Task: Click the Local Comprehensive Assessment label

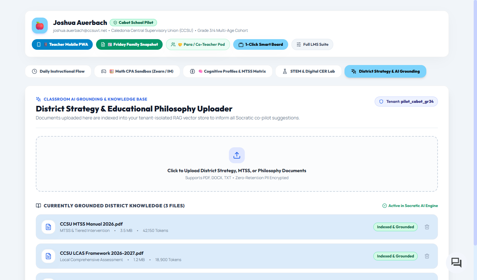Action: pyautogui.click(x=91, y=260)
